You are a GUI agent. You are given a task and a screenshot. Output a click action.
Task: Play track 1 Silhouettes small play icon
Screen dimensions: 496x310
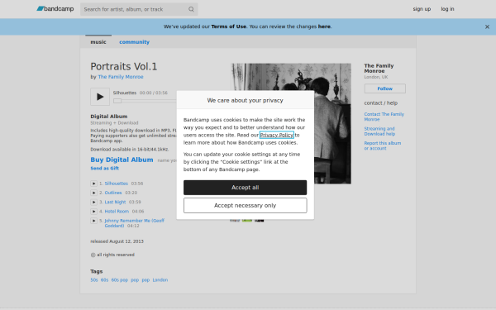[x=93, y=184]
